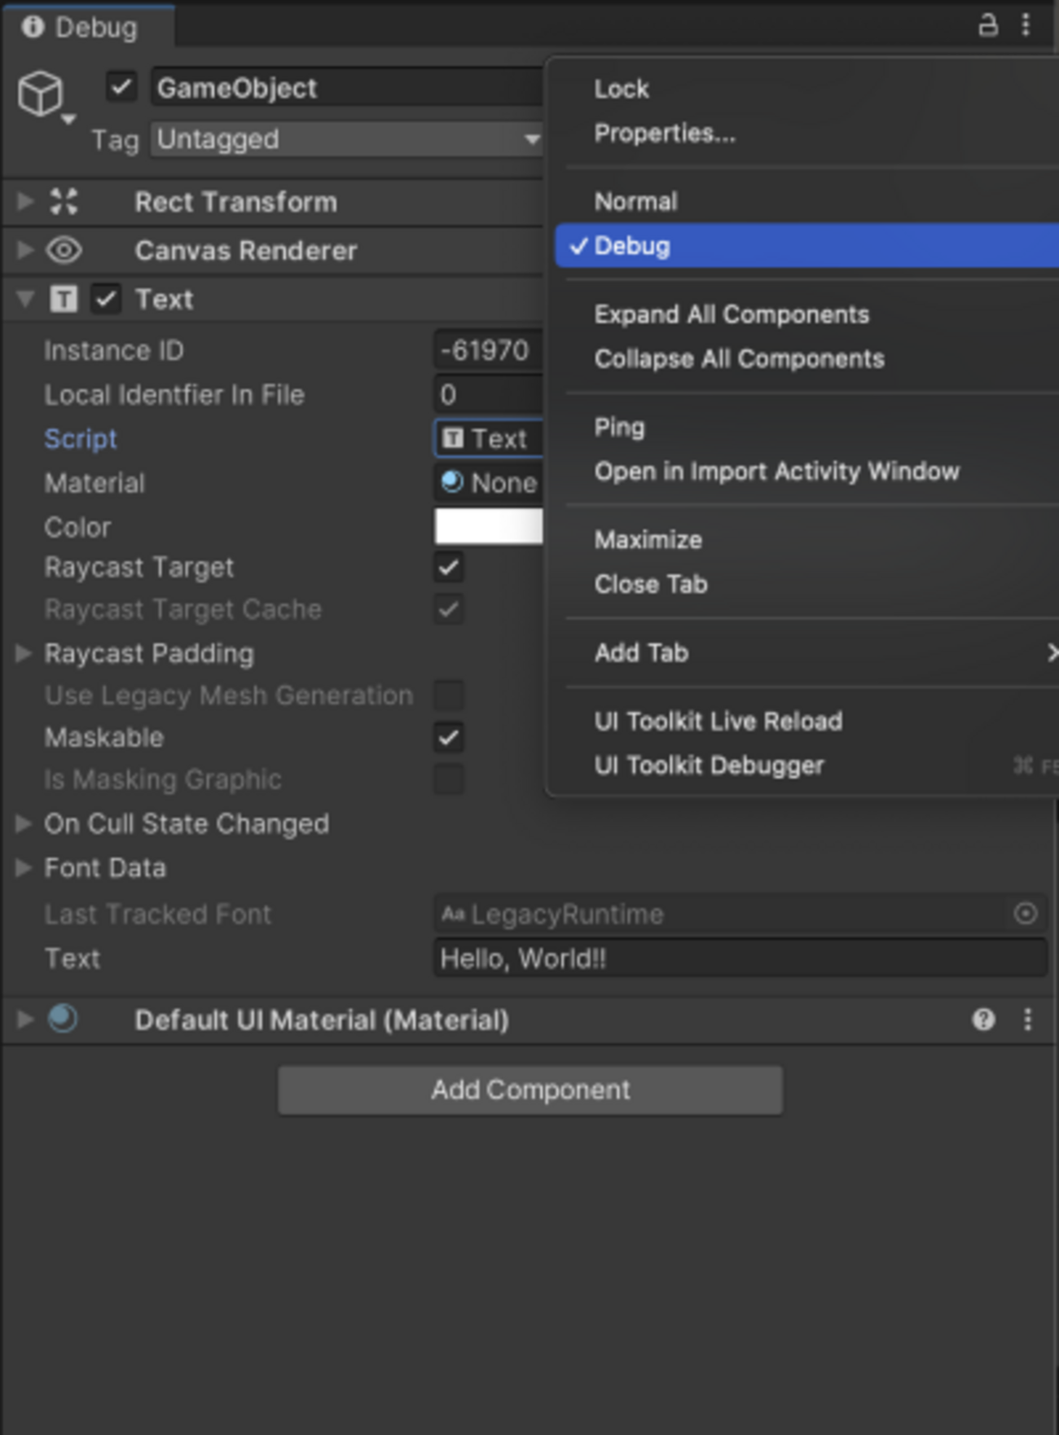
Task: Click the Add Component button
Action: coord(530,1090)
